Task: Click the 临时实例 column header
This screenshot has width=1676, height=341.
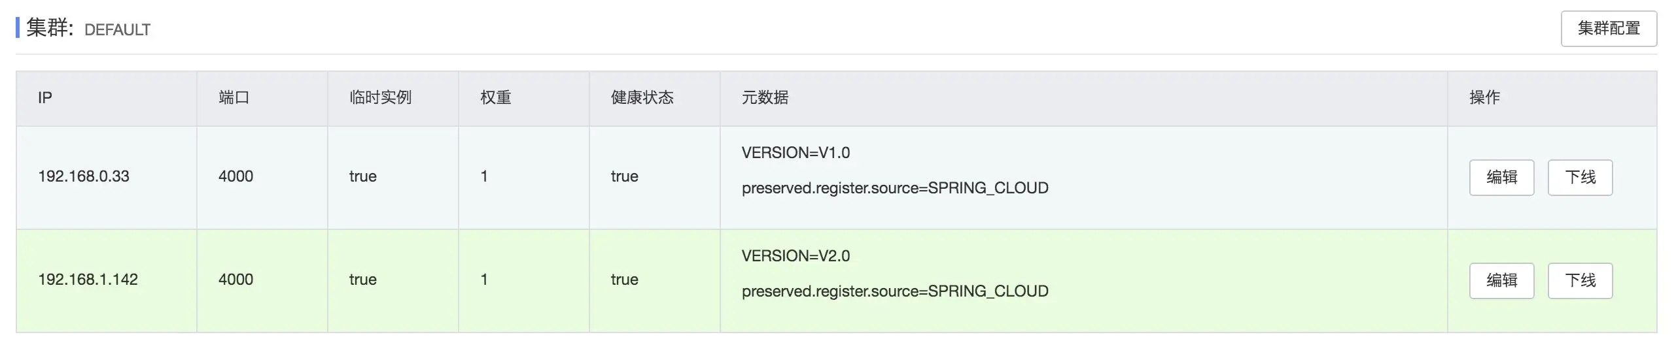Action: coord(380,98)
